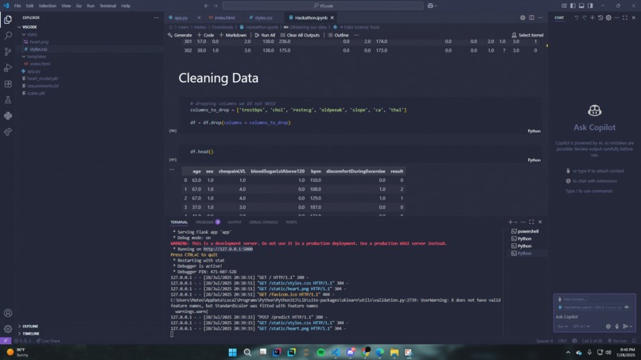Collapse the templates folder

pyautogui.click(x=24, y=56)
